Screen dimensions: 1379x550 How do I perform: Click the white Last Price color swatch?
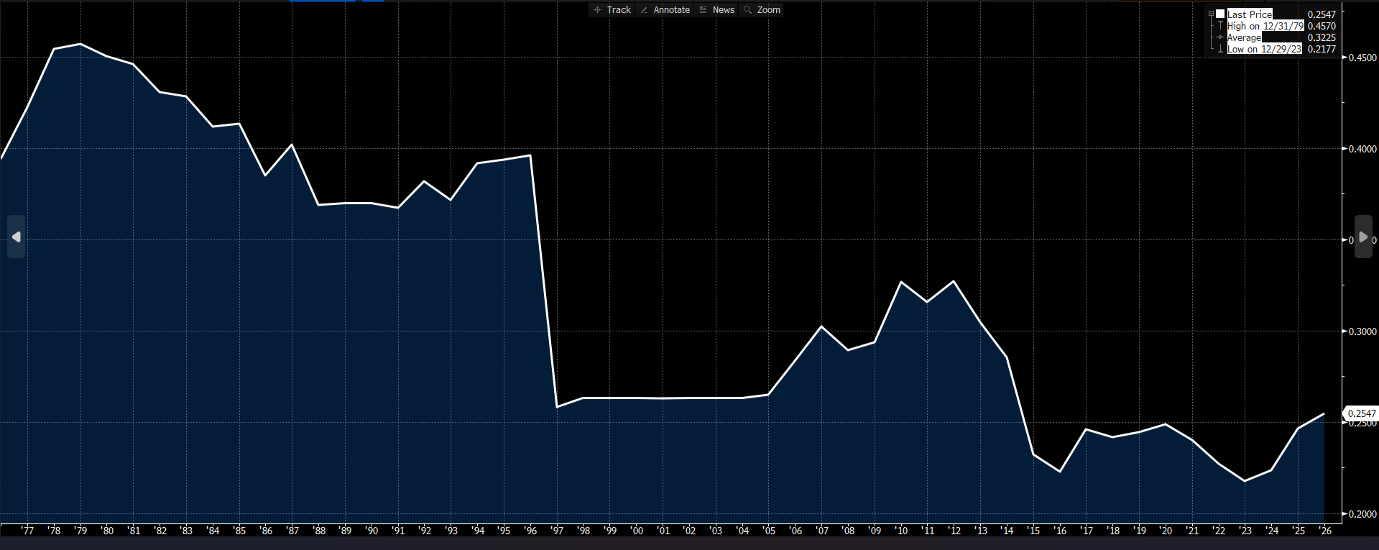click(x=1220, y=14)
